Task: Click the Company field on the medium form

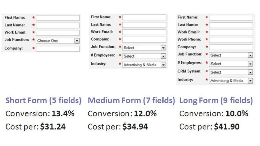Action: pos(144,39)
